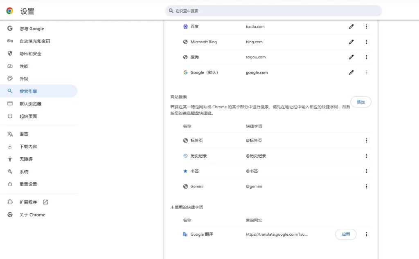
Task: Click the power icon for 起始页面
Action: coord(10,116)
